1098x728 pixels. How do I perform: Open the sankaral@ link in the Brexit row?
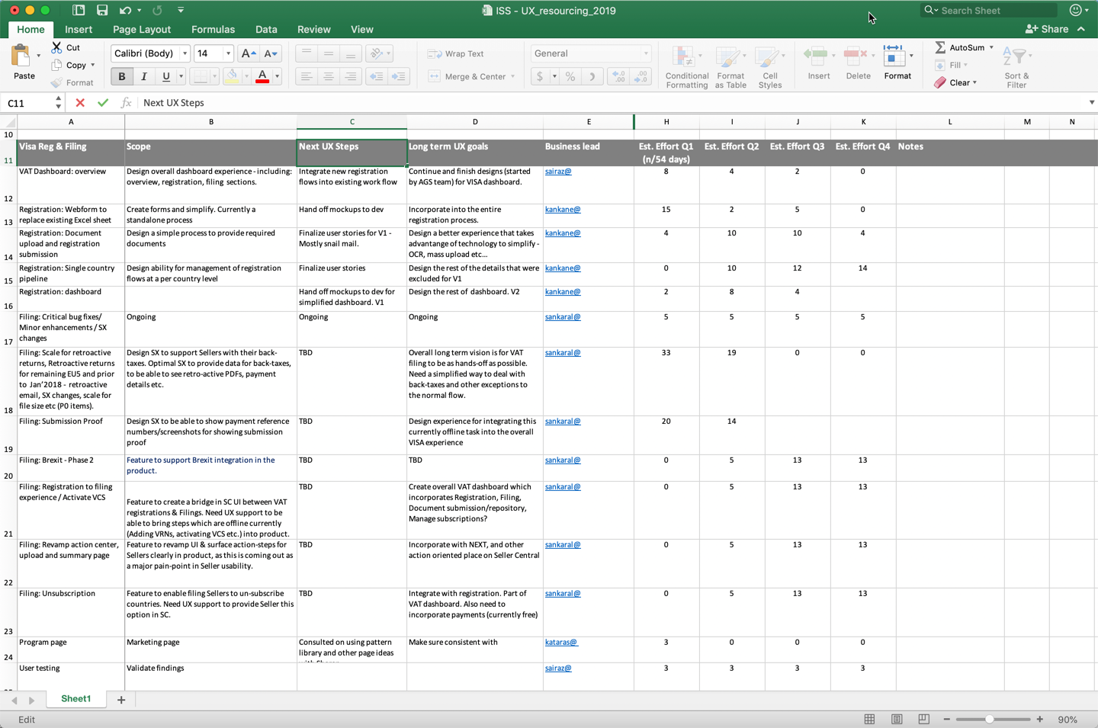563,460
